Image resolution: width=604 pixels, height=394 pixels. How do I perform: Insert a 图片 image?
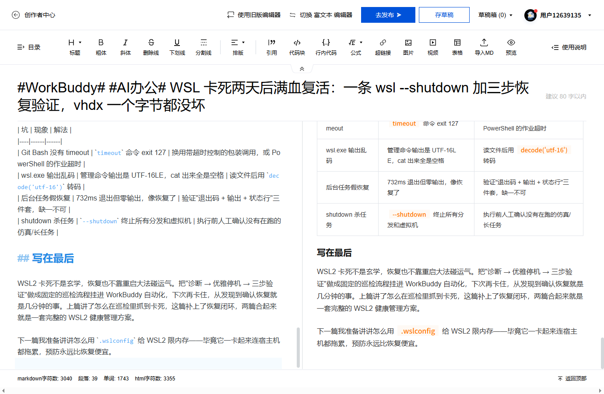pyautogui.click(x=408, y=47)
